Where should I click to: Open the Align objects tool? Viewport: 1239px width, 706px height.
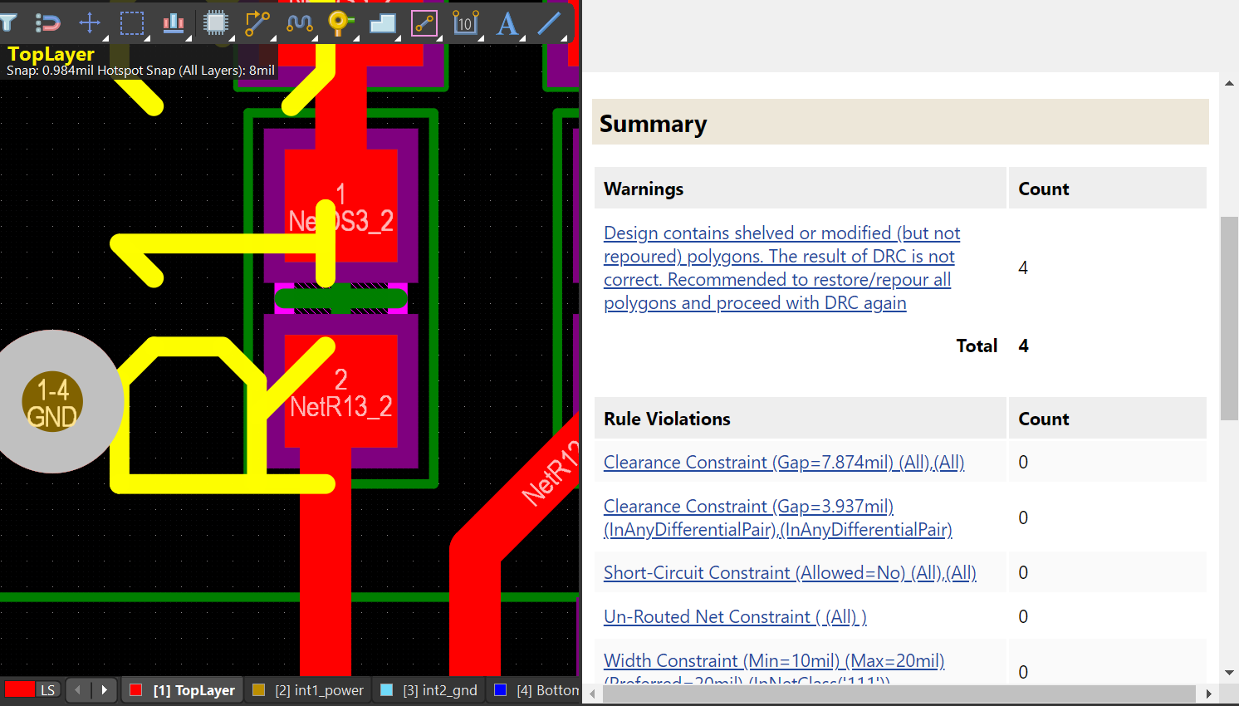pyautogui.click(x=174, y=22)
